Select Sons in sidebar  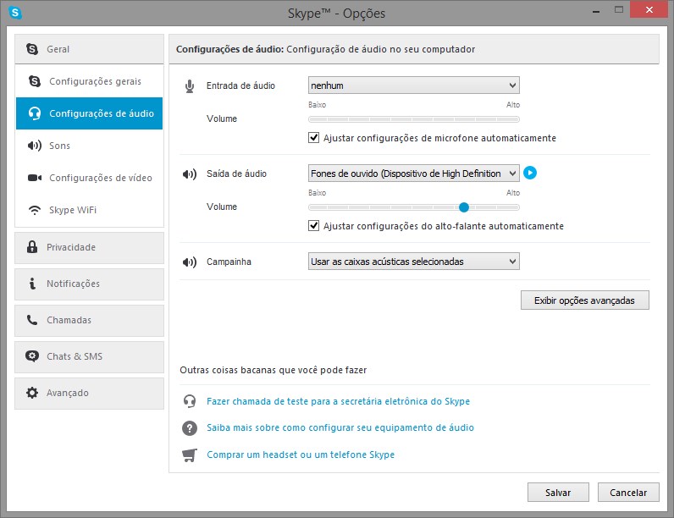coord(90,146)
